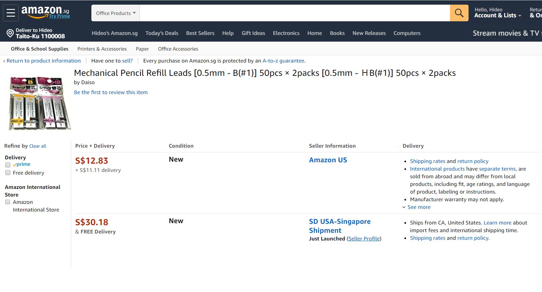This screenshot has height=292, width=542.
Task: Click Clear all refinements
Action: tap(38, 146)
